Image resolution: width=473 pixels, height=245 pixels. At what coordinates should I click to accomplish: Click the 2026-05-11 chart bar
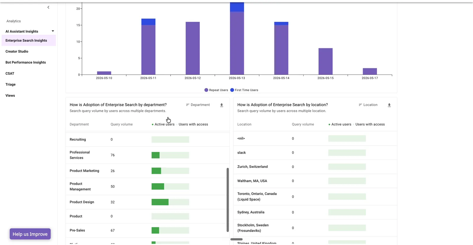148,47
